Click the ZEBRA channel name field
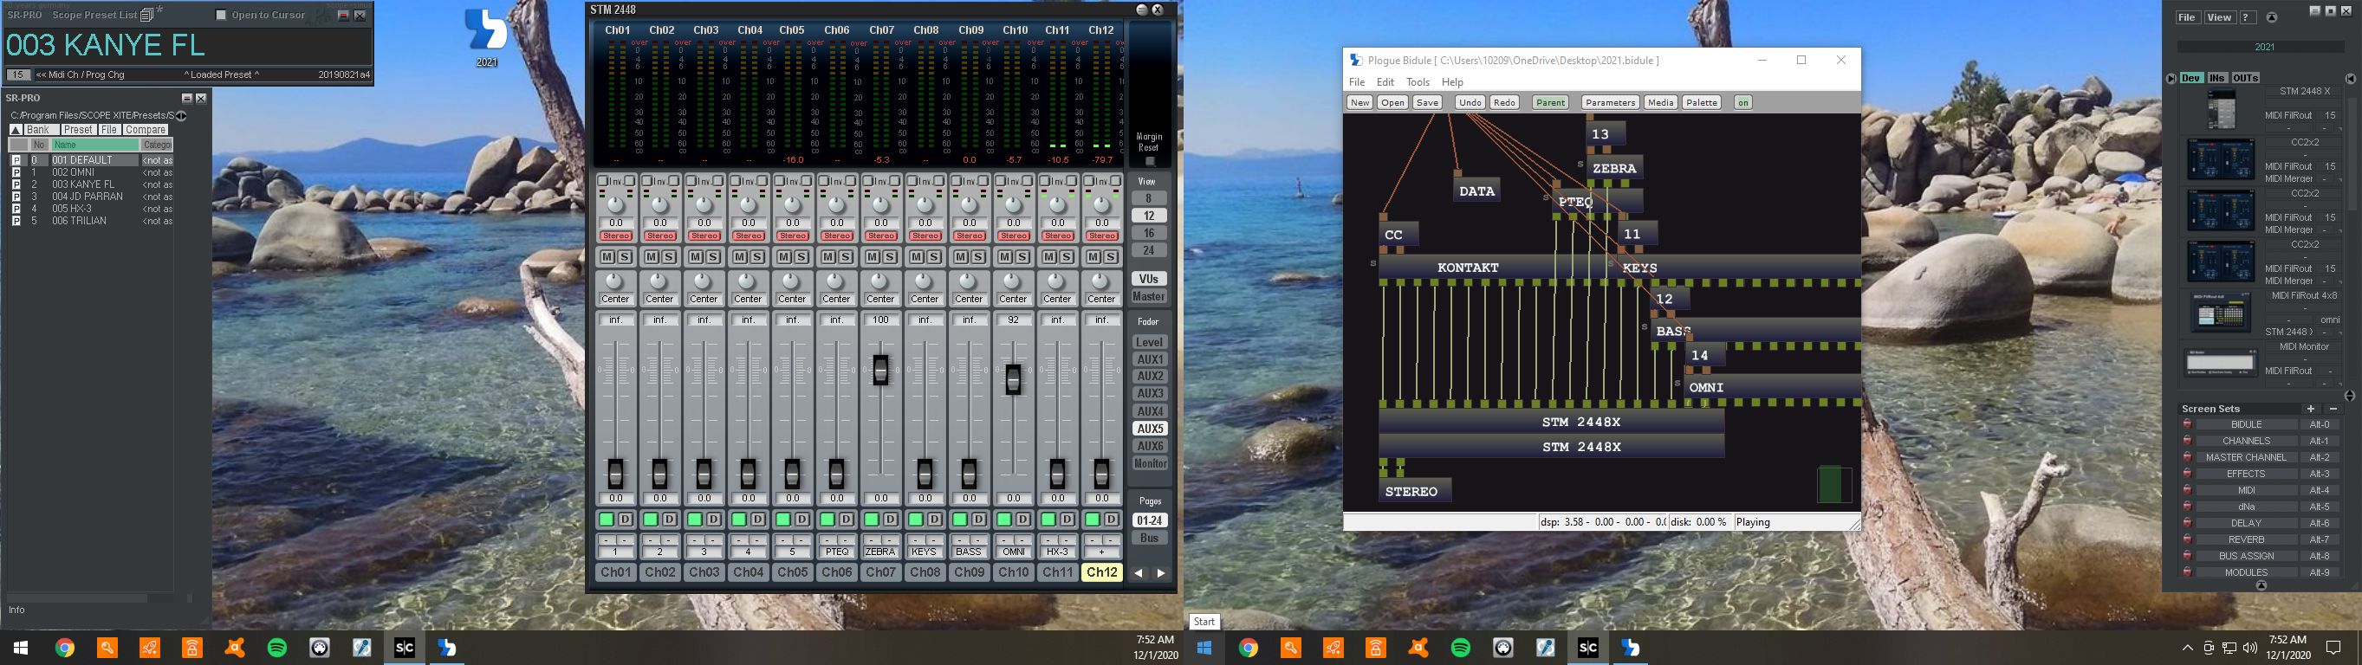2362x665 pixels. (x=880, y=552)
